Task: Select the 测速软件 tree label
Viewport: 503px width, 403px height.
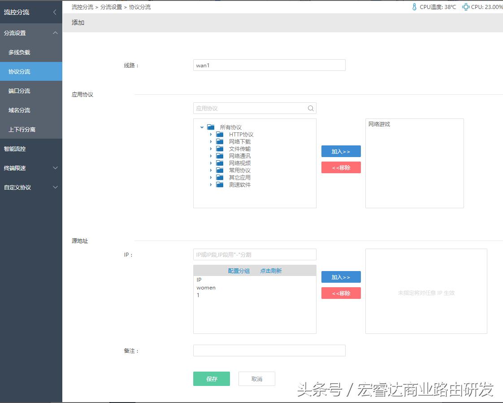Action: (x=240, y=184)
